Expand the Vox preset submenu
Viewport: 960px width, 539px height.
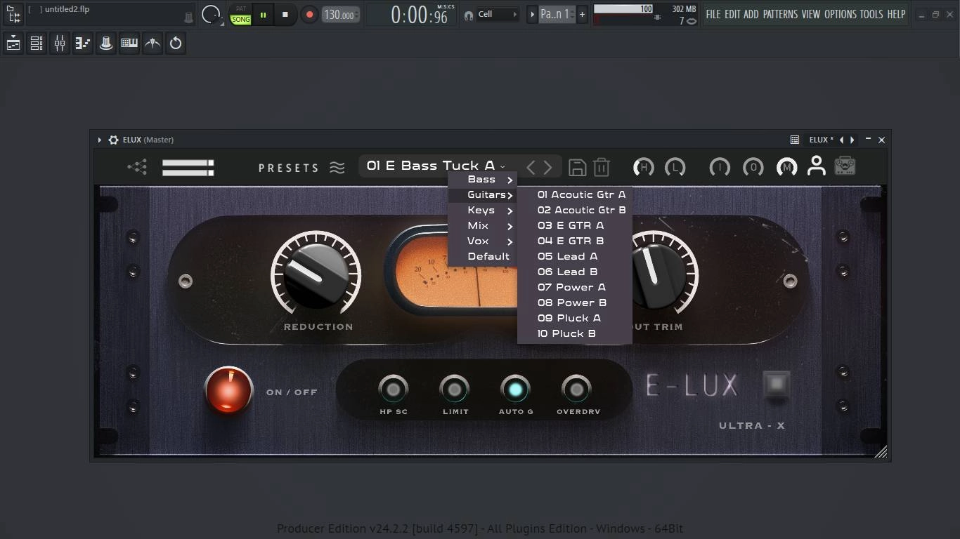tap(483, 241)
